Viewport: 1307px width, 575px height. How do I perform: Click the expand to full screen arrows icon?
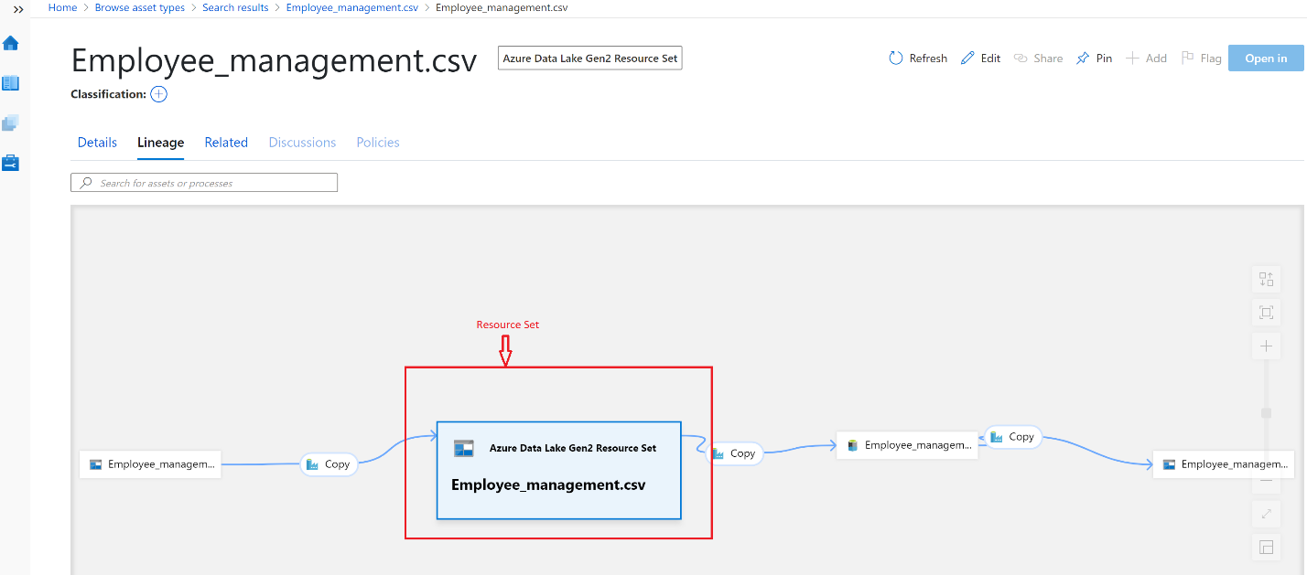1267,514
